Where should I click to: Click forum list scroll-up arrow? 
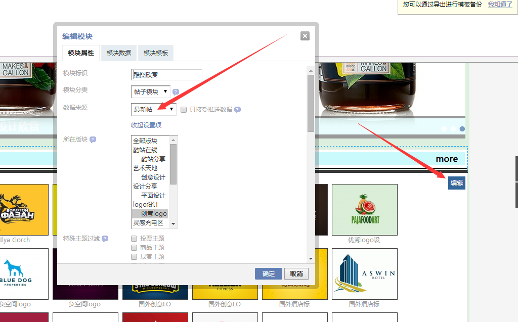coord(173,140)
